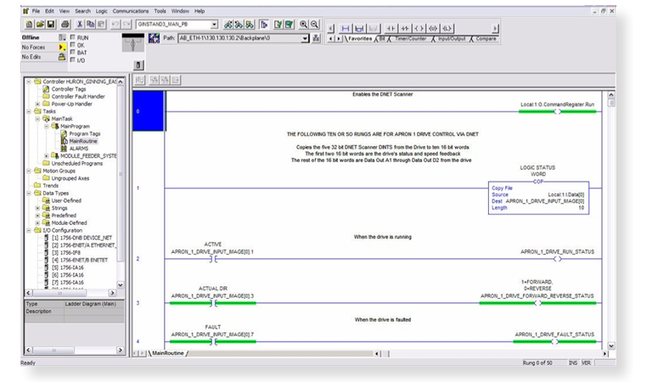Viewport: 652px width, 382px height.
Task: Toggle the RUN status checkbox
Action: [x=73, y=37]
